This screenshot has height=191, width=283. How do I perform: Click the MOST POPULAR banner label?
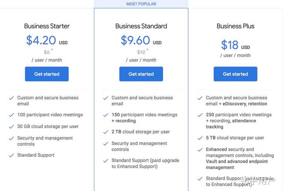pos(141,4)
